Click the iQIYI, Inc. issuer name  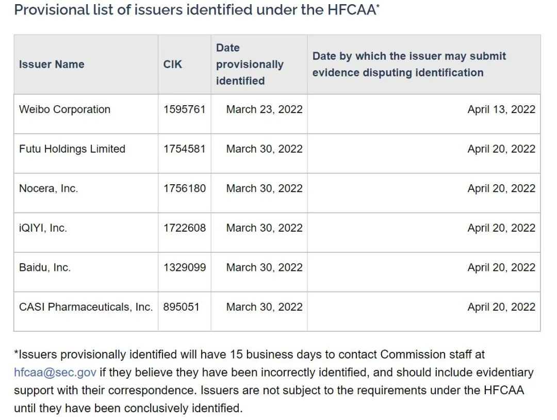pos(43,228)
